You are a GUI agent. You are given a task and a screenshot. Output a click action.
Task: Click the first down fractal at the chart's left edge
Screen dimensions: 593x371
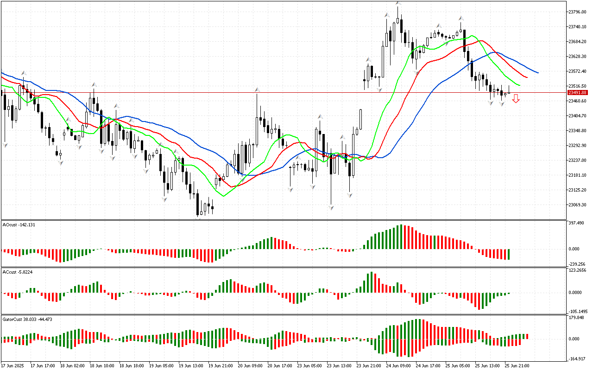tap(5, 145)
